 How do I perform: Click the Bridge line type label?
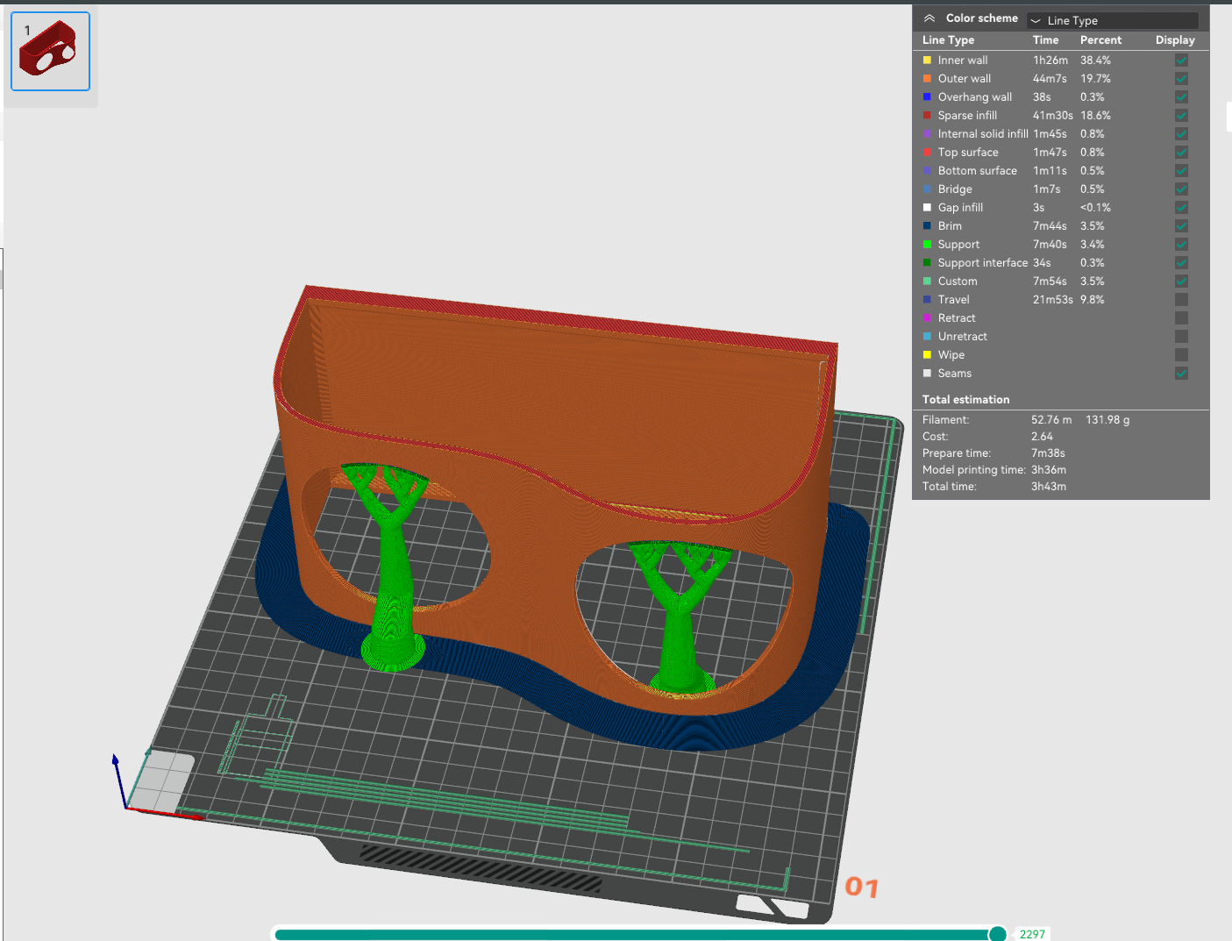click(x=954, y=189)
